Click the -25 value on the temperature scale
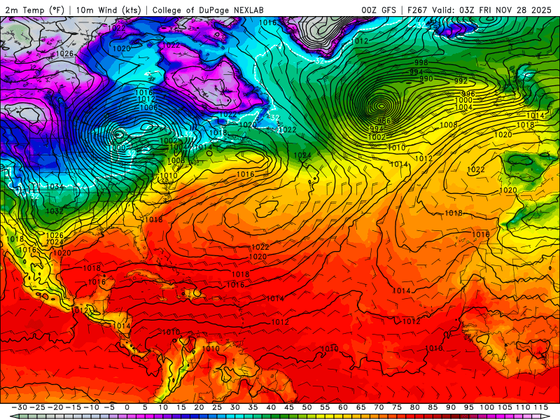The height and width of the screenshot is (420, 560). coord(37,407)
